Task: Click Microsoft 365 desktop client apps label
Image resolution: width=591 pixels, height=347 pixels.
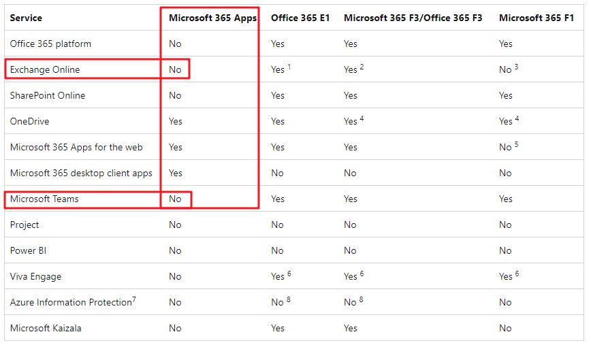Action: coord(81,173)
